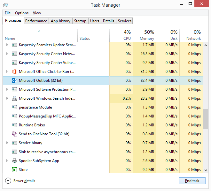Click the Microsoft Office Click-to-Run icon
211x191 pixels.
pos(14,72)
